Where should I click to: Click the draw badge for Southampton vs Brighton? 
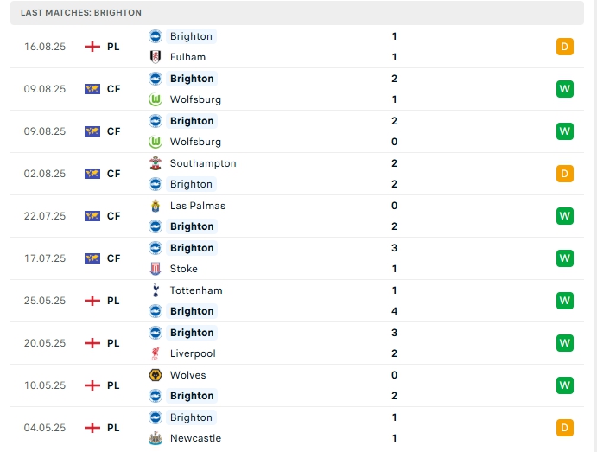click(565, 174)
